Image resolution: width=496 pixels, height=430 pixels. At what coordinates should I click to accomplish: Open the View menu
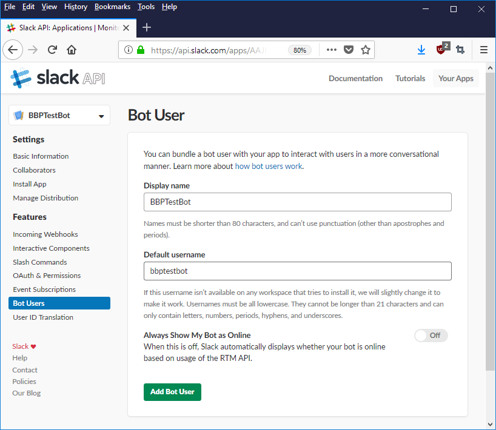(x=49, y=7)
